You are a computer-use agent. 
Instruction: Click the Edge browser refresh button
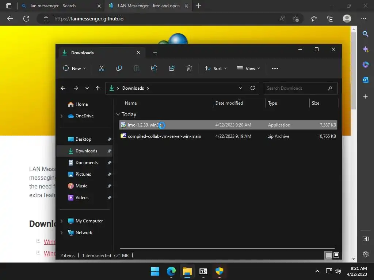click(26, 19)
